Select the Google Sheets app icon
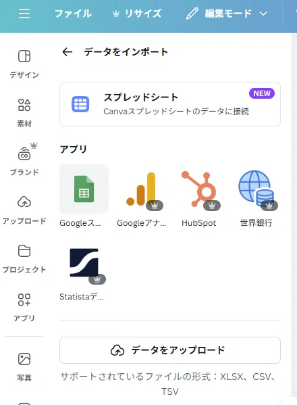Viewport: 297px width, 405px height. pyautogui.click(x=84, y=189)
